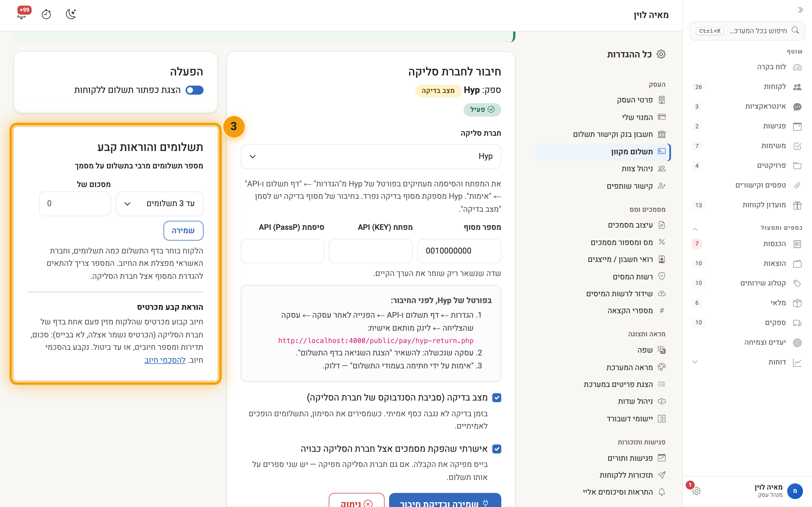The height and width of the screenshot is (507, 812).
Task: Open ניהול צוות settings item
Action: pyautogui.click(x=603, y=169)
